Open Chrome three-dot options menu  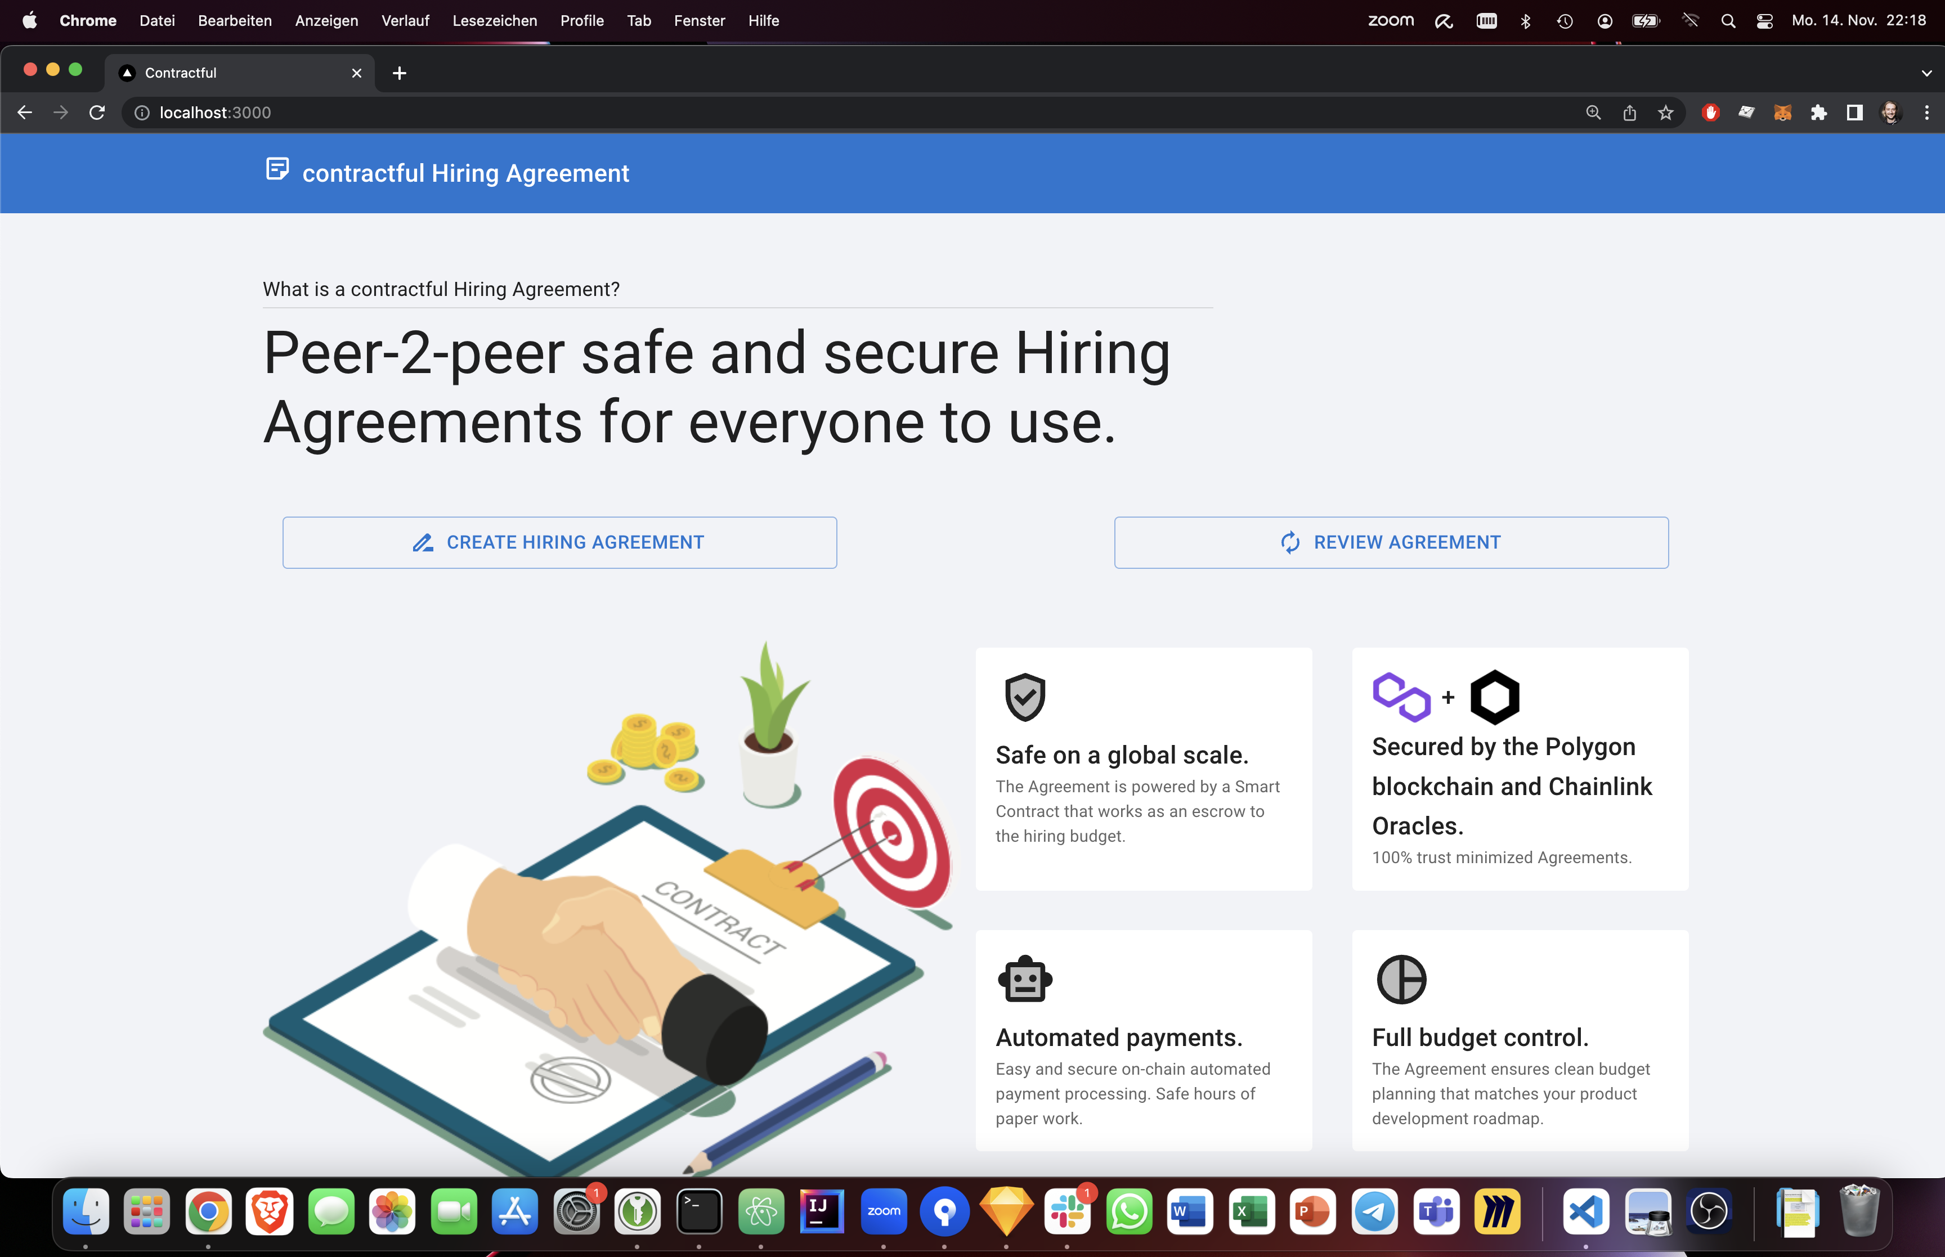pos(1927,113)
